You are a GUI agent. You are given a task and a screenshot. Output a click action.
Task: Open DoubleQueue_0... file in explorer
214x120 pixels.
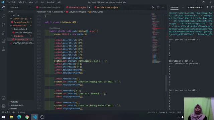[21, 22]
